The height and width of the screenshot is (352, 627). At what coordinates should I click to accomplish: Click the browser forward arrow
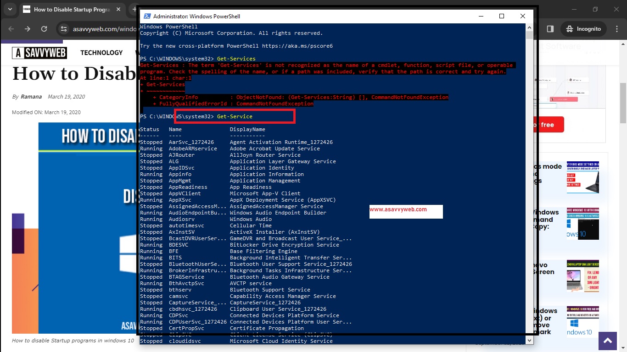pos(28,29)
